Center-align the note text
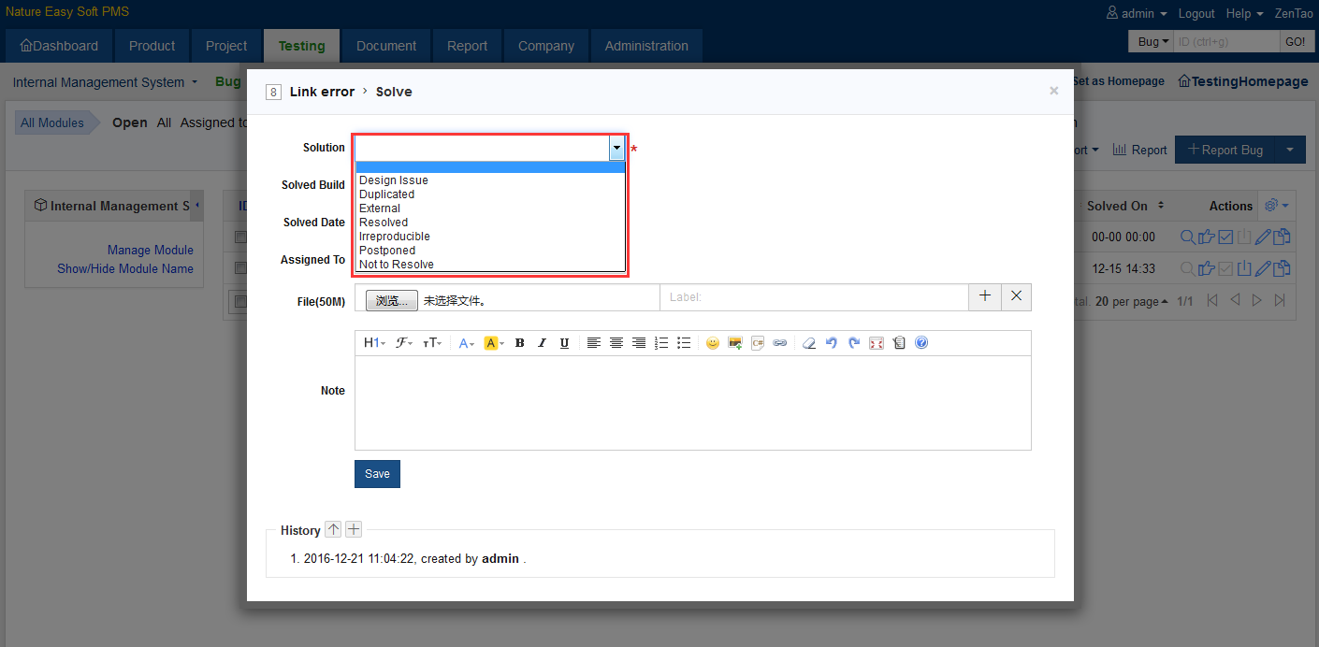 616,343
